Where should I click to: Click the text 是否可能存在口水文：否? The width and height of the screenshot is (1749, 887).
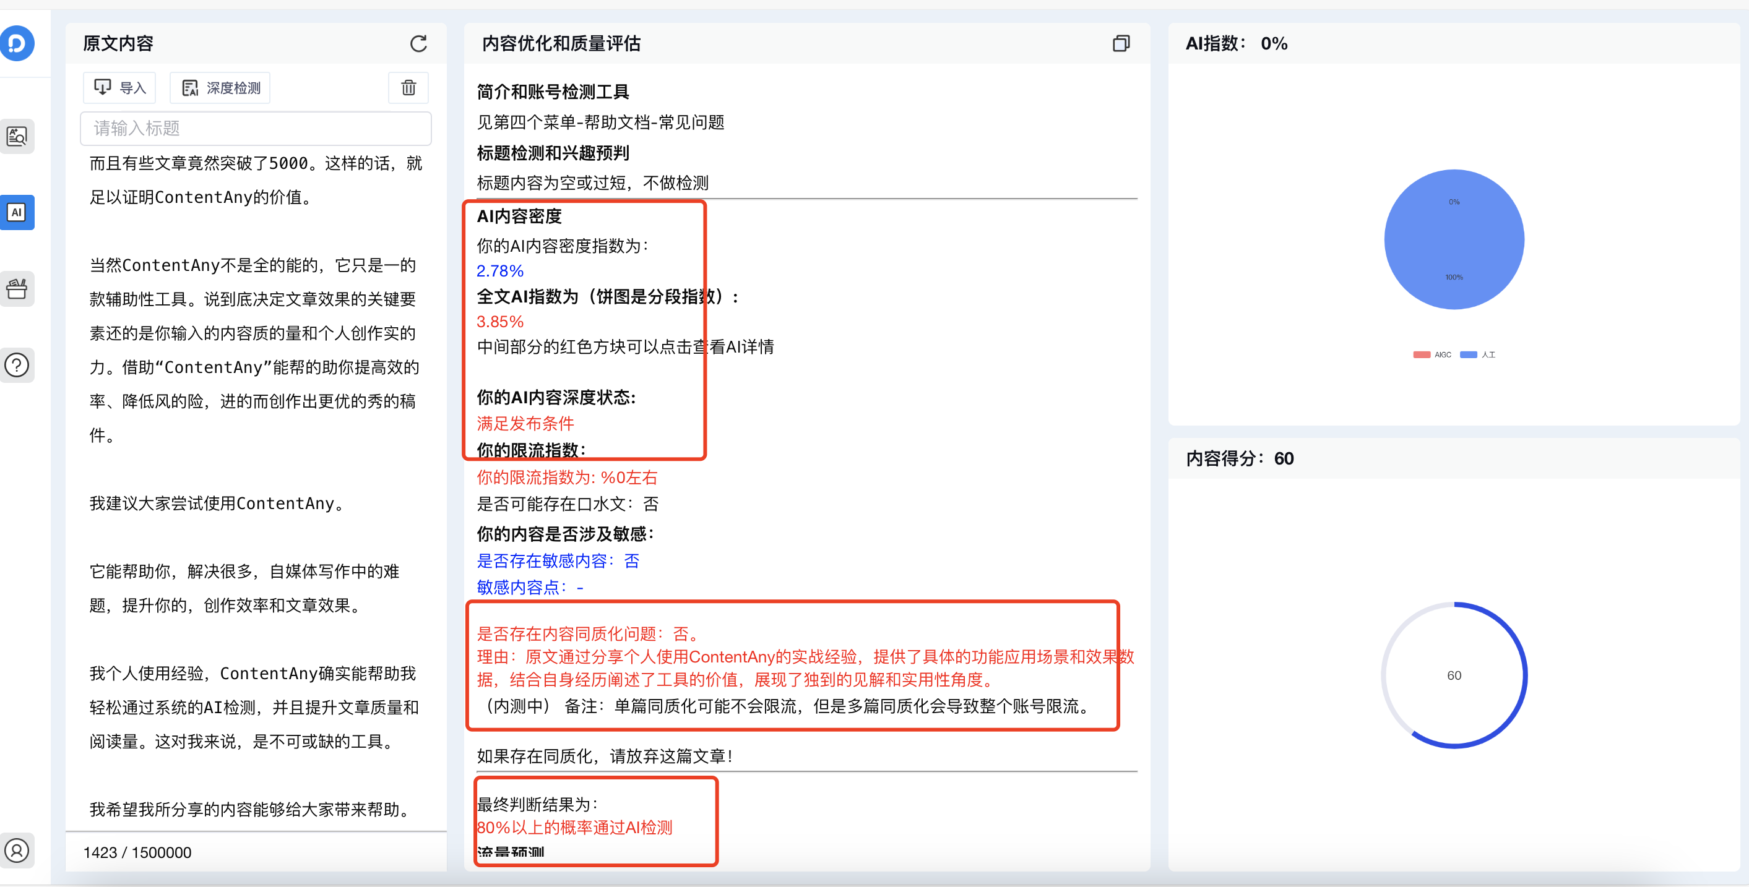tap(567, 503)
